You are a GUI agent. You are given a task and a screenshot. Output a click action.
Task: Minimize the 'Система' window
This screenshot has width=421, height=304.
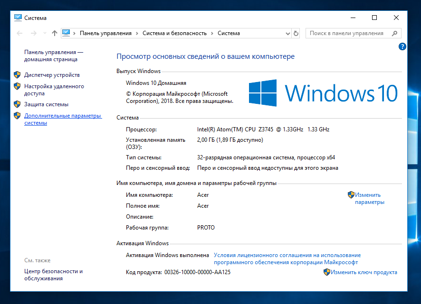coord(353,18)
